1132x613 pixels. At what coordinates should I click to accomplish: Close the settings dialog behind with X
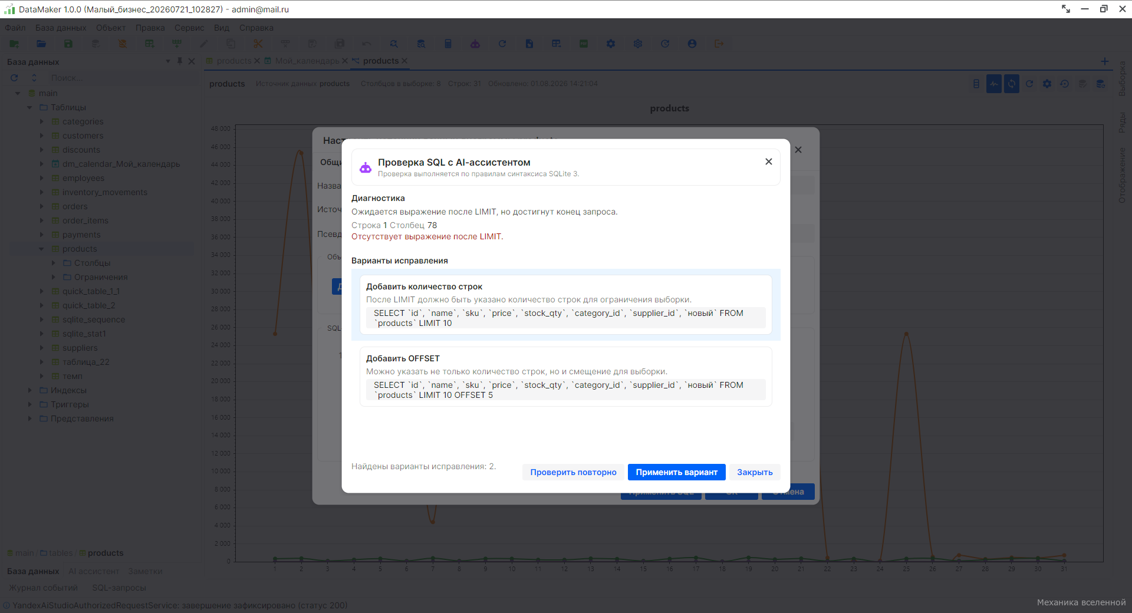click(798, 150)
